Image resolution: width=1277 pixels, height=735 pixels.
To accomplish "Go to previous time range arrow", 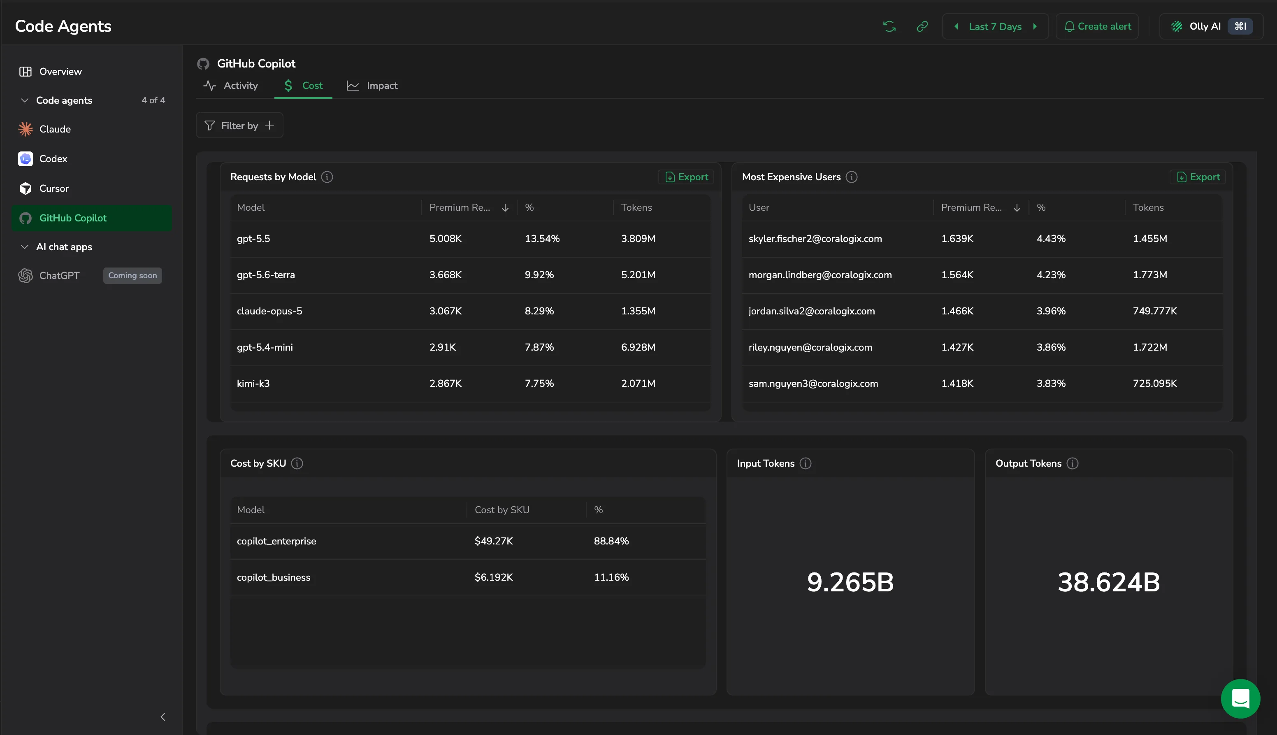I will pos(956,26).
